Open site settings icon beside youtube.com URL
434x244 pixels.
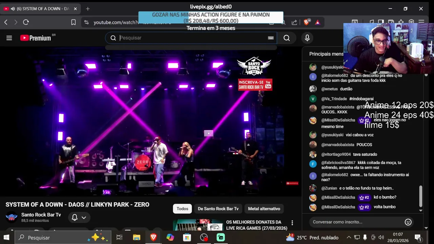pyautogui.click(x=86, y=22)
